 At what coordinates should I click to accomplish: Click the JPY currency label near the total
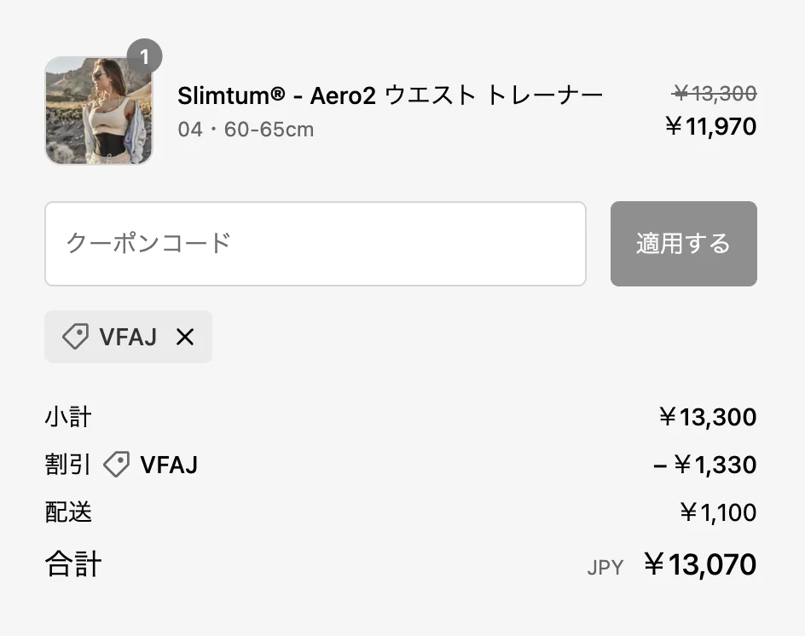pyautogui.click(x=606, y=567)
